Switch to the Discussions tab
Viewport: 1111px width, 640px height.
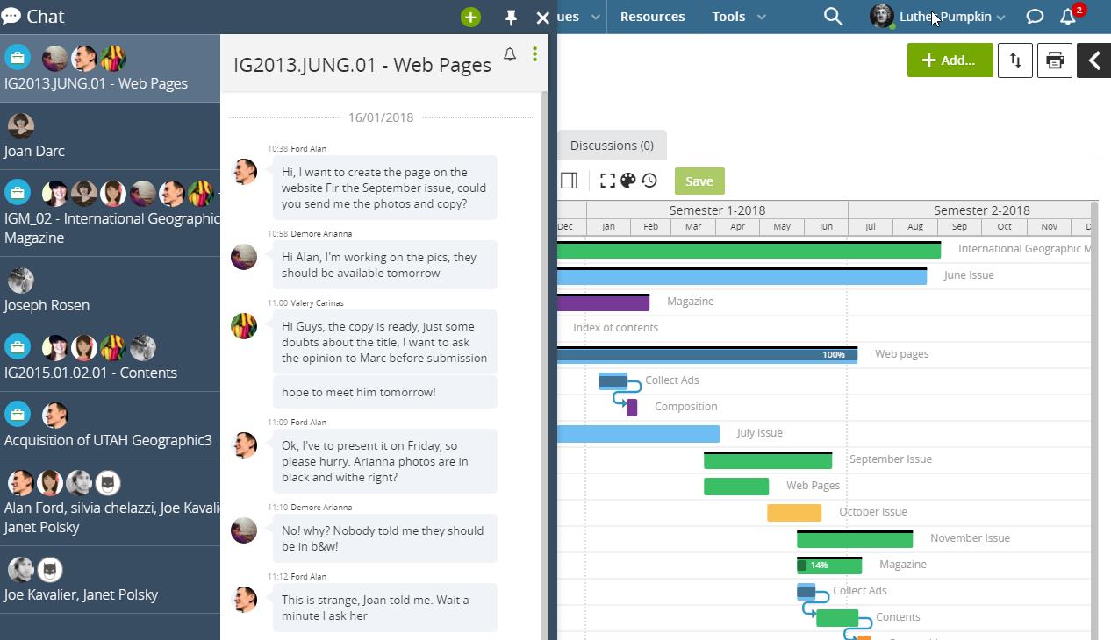(611, 145)
